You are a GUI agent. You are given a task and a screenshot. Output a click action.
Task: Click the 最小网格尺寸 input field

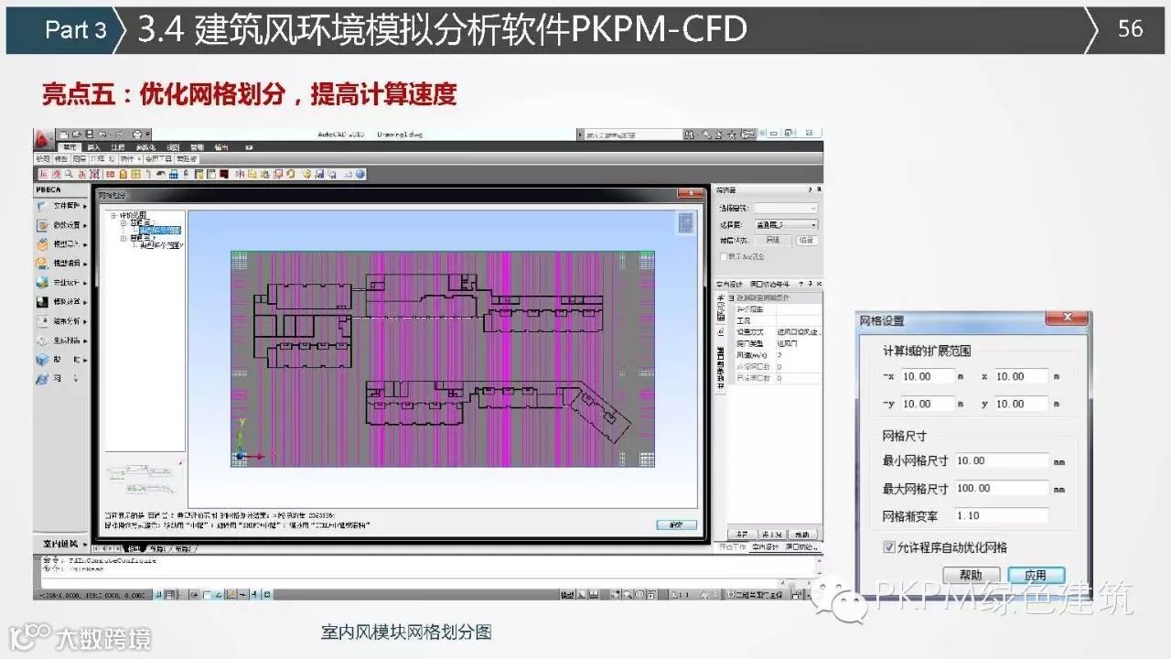point(1001,460)
